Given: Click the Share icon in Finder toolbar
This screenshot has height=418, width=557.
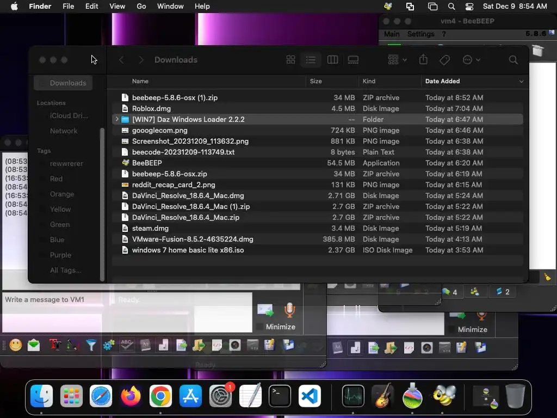Looking at the screenshot, I should pyautogui.click(x=423, y=59).
